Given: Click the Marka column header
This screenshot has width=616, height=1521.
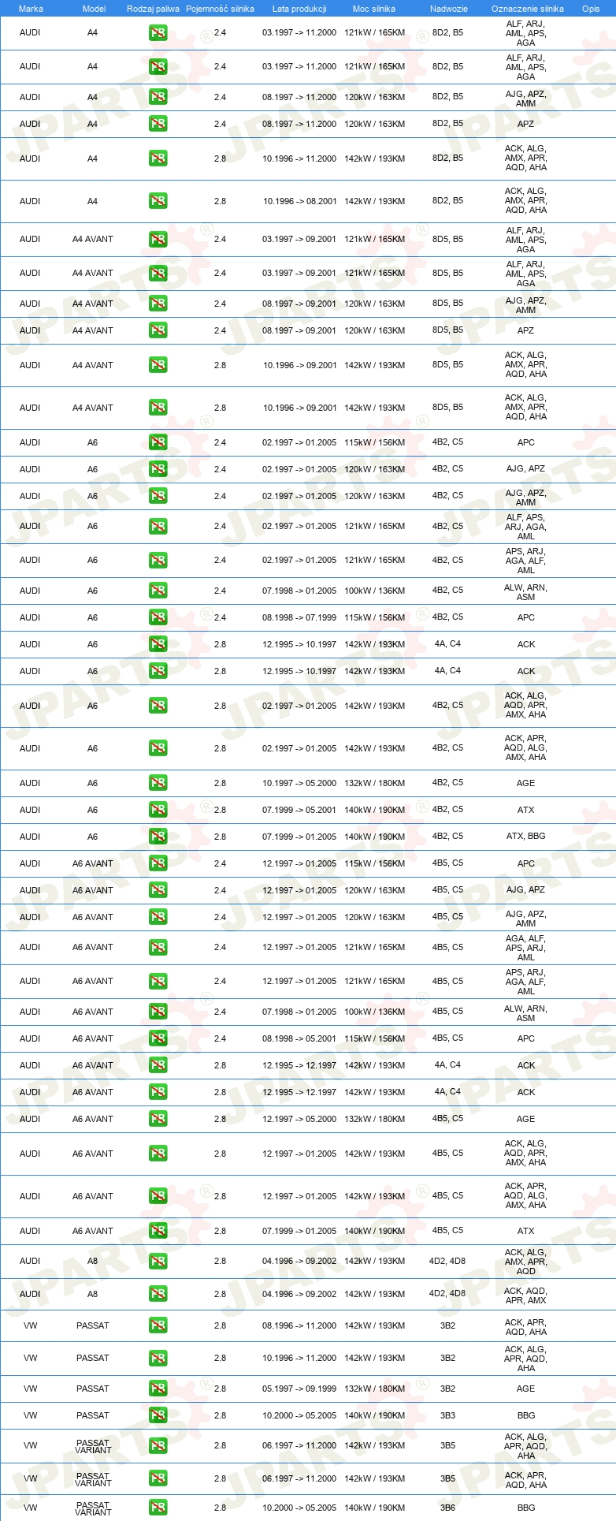Looking at the screenshot, I should coord(31,9).
